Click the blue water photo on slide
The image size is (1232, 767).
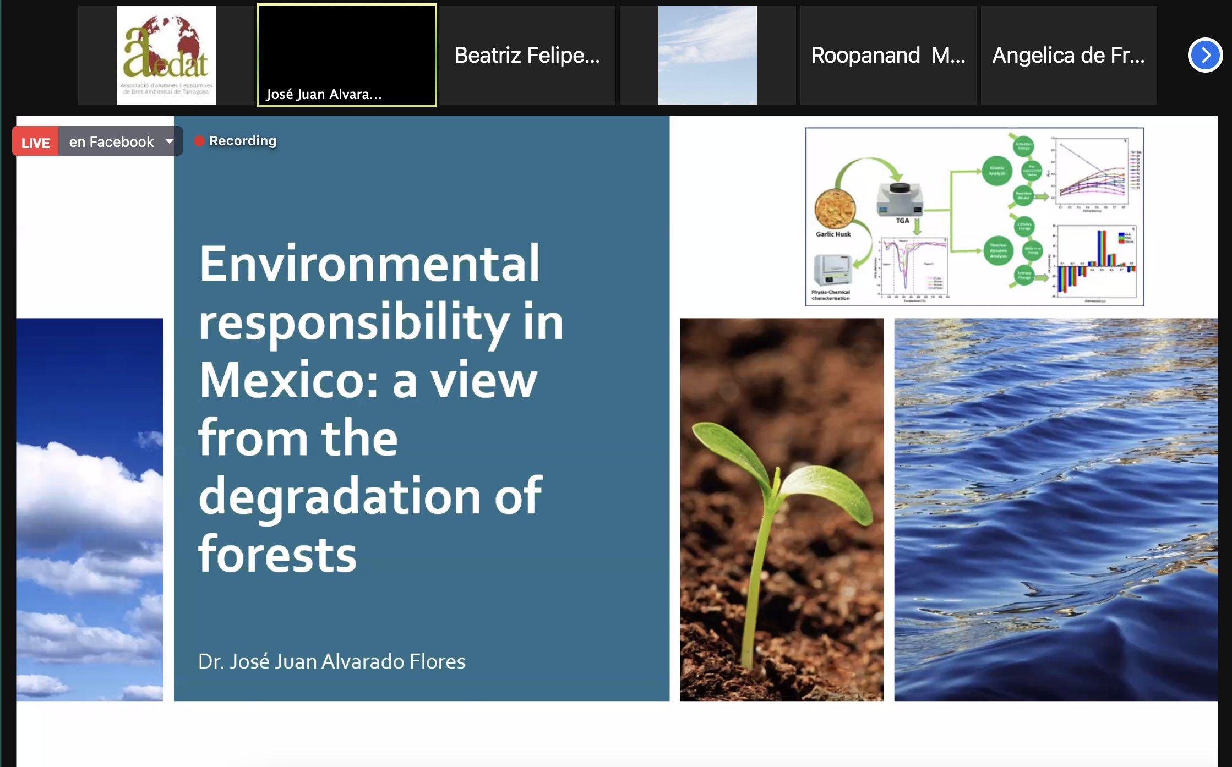1055,509
